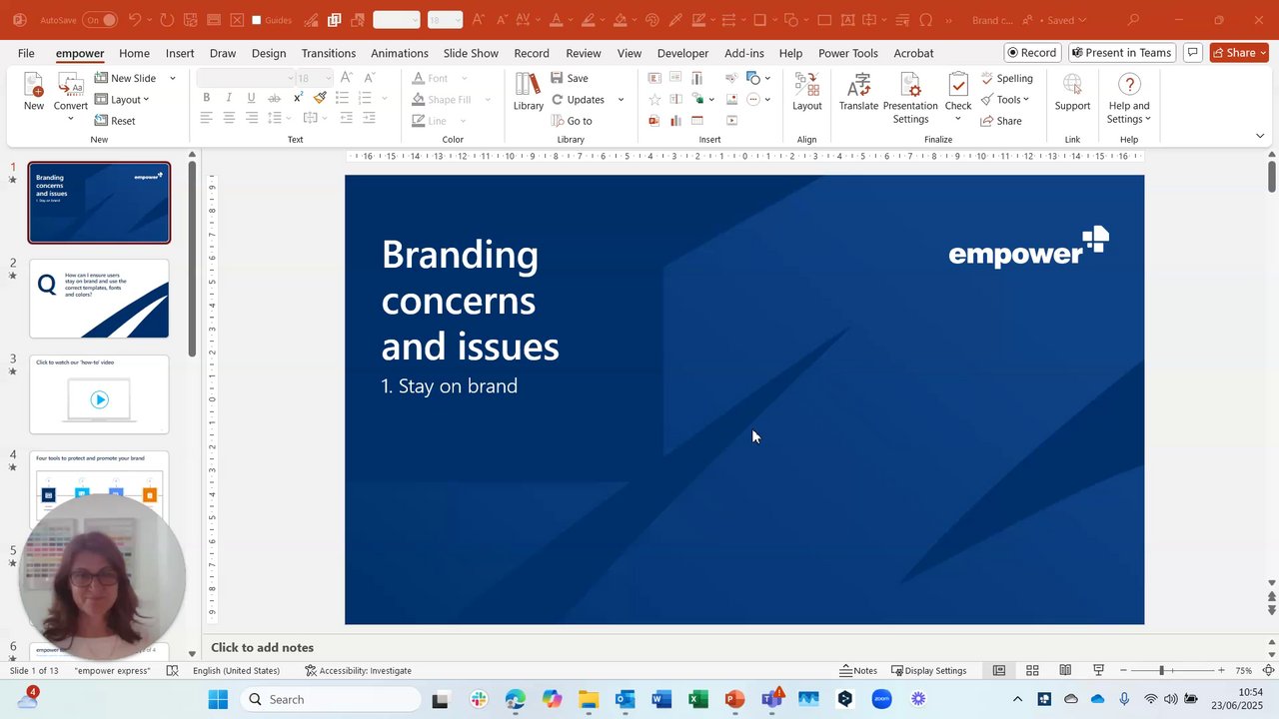
Task: Adjust the zoom slider in status bar
Action: tap(1161, 670)
